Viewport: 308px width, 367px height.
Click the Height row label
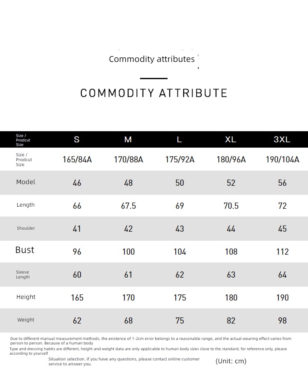pos(26,297)
